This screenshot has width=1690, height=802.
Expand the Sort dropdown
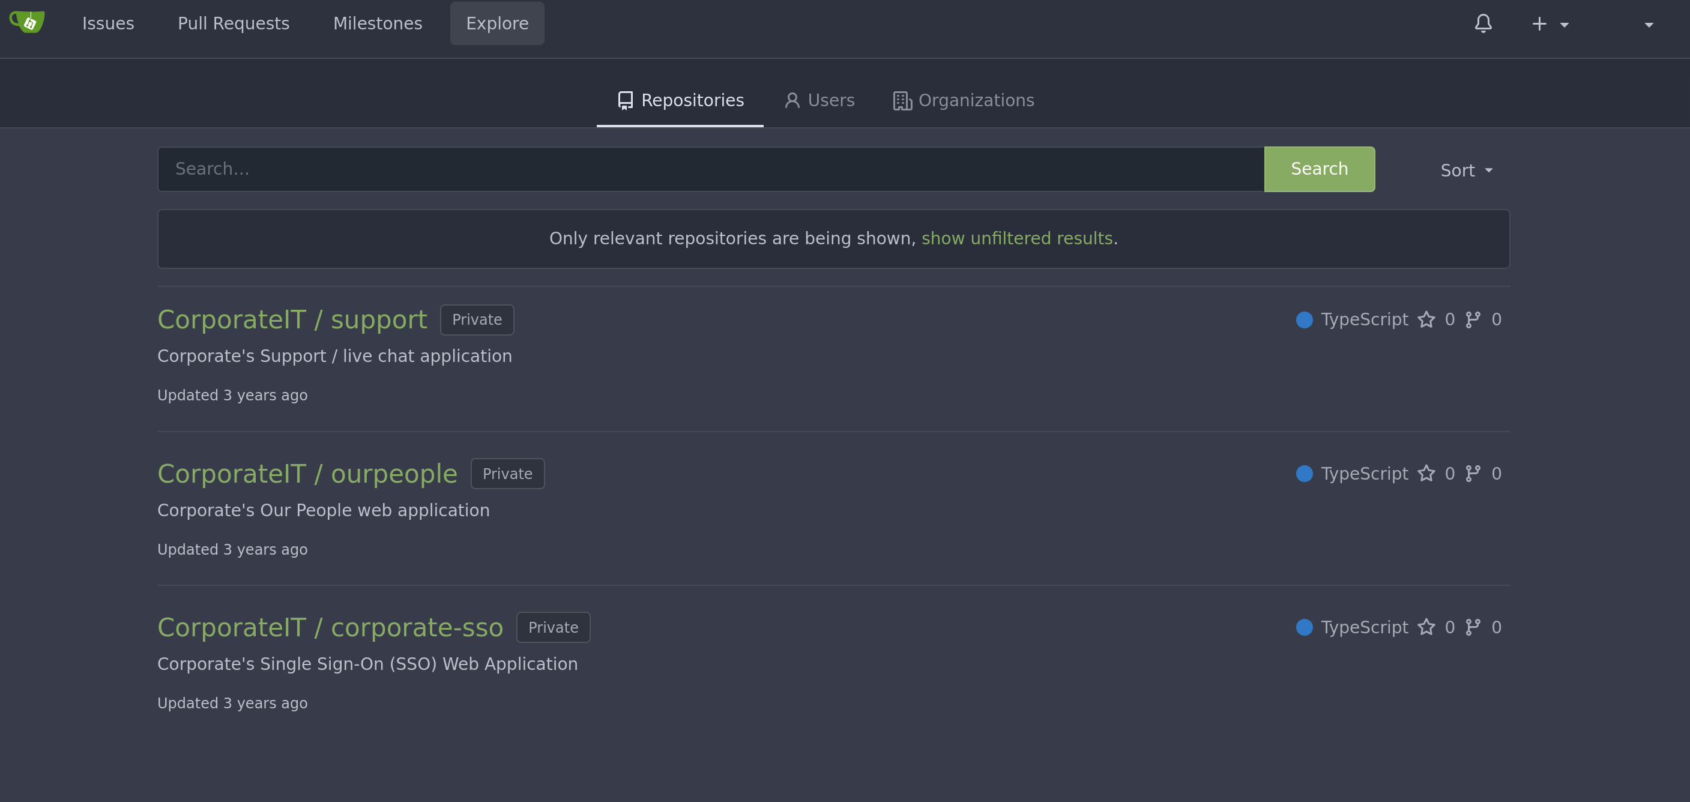1466,170
